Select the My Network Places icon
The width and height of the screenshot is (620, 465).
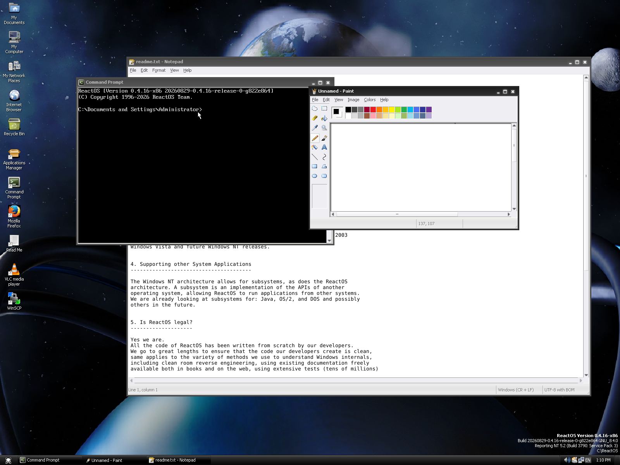pos(14,72)
